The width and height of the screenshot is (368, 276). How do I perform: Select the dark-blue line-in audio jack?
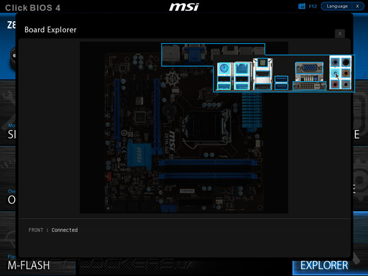click(x=335, y=63)
